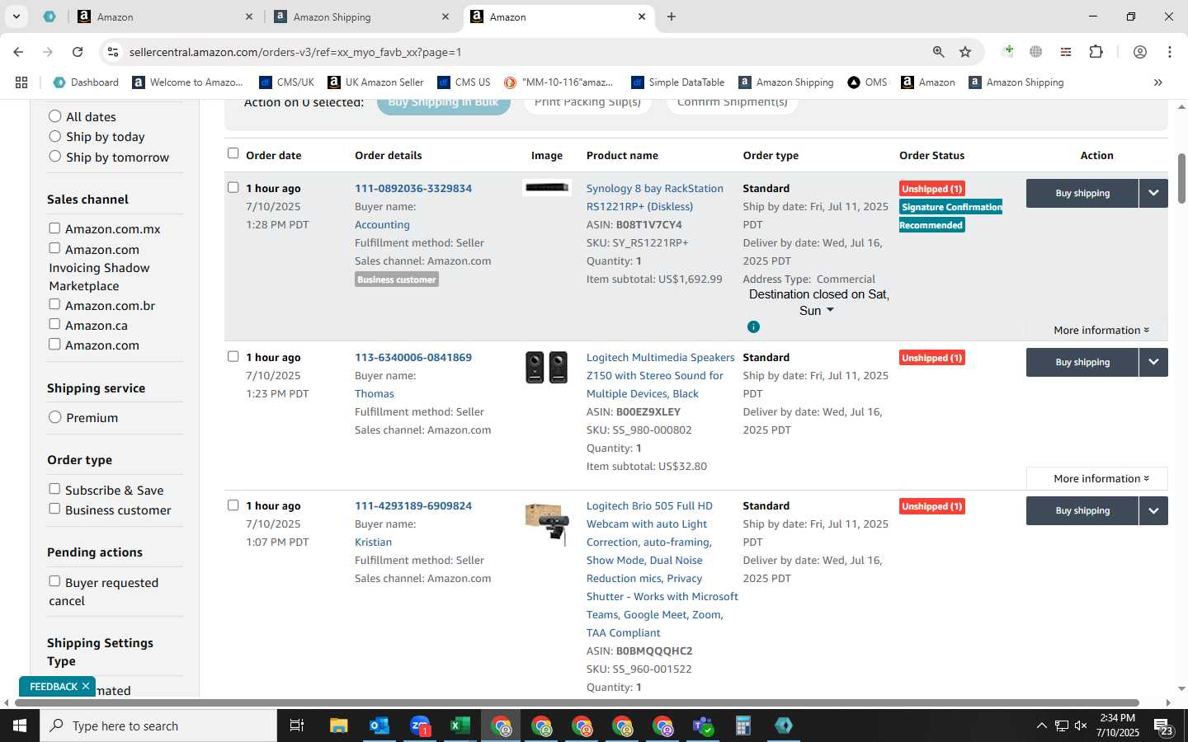
Task: Select the All dates radio button
Action: point(55,116)
